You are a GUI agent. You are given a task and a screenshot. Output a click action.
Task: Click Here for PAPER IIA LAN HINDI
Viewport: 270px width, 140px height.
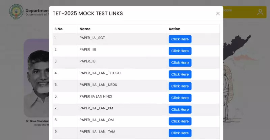pos(180,98)
